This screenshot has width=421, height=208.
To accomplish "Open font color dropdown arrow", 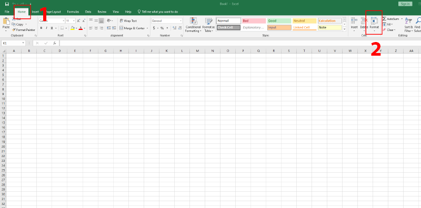I will click(84, 28).
